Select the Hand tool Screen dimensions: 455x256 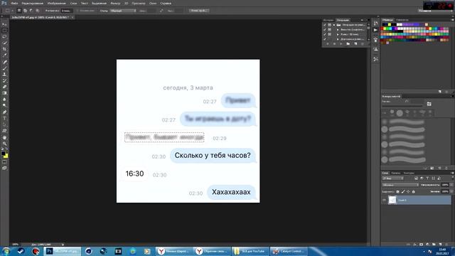click(4, 137)
